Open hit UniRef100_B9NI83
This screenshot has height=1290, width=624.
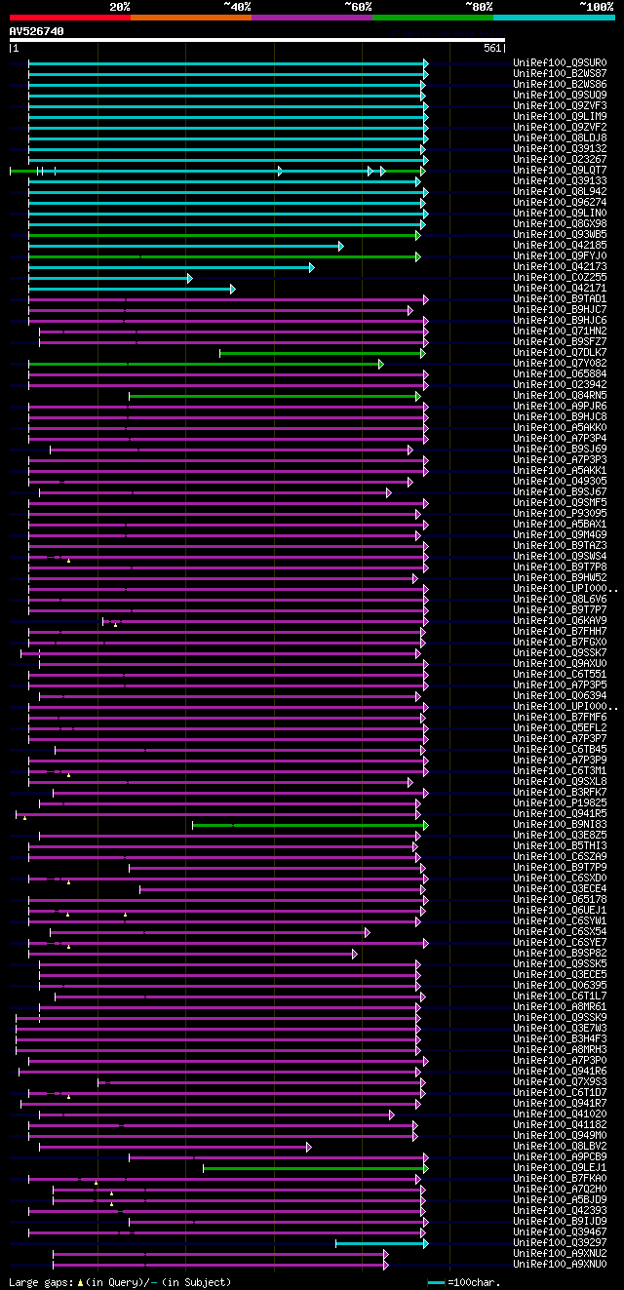coord(560,825)
